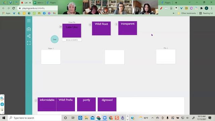This screenshot has height=121, width=215.
Task: Click the Player 1 card holder
Action: (x=51, y=57)
